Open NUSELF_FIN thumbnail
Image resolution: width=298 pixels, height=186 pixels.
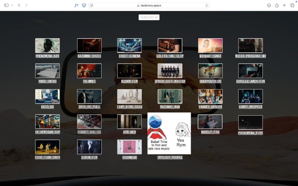pyautogui.click(x=210, y=122)
